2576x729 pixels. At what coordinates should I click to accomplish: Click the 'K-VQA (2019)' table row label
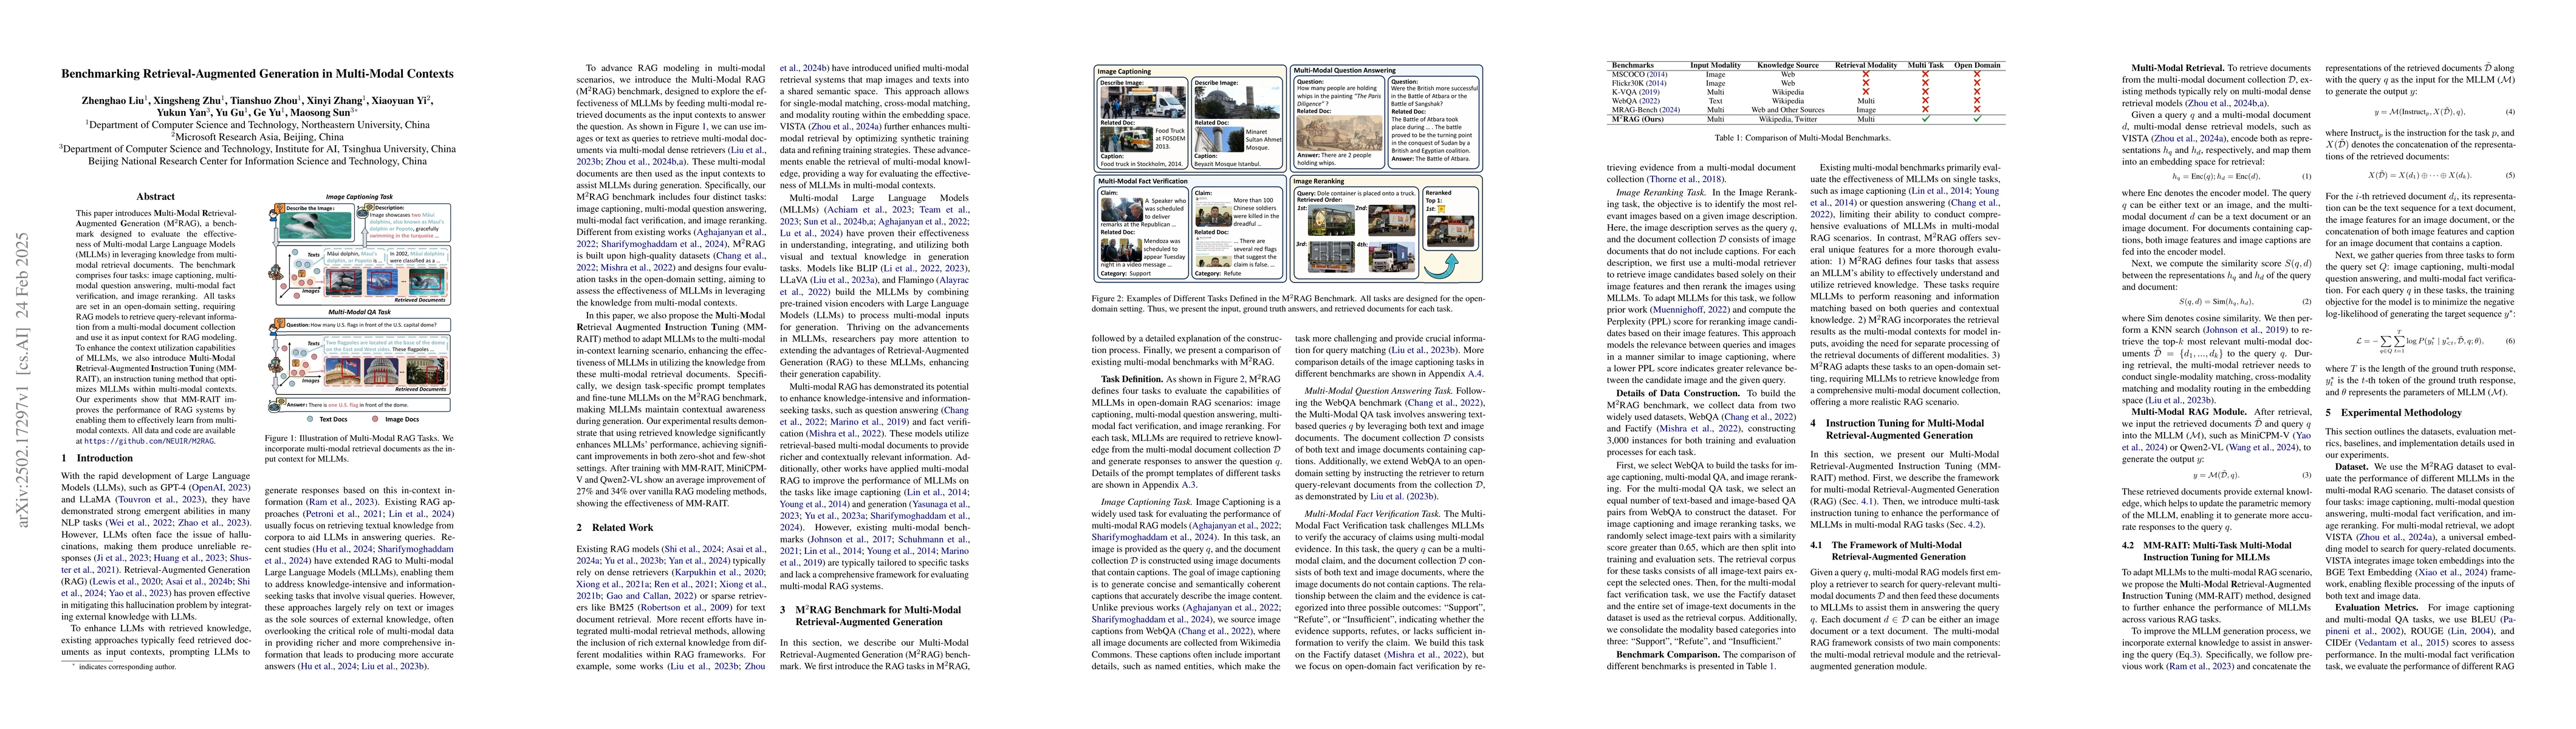(x=1636, y=92)
